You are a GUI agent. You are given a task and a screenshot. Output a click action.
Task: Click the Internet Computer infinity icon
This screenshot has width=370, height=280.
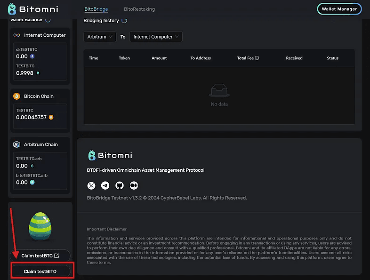[x=17, y=35]
